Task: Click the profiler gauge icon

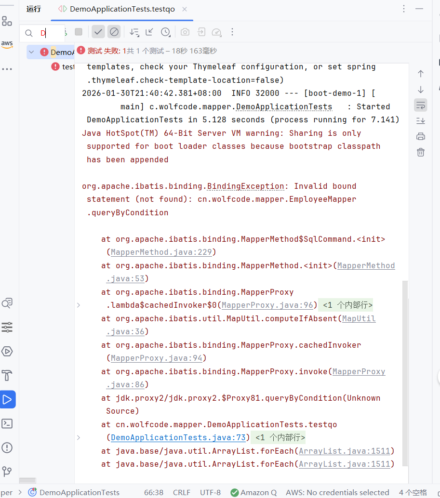Action: coord(217,32)
